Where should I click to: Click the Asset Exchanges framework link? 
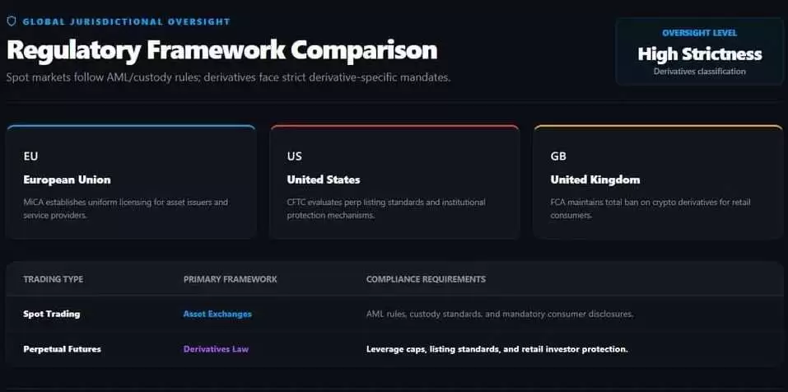217,314
